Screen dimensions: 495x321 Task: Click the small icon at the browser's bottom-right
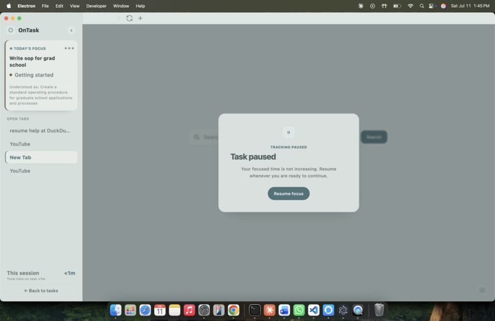(x=482, y=290)
